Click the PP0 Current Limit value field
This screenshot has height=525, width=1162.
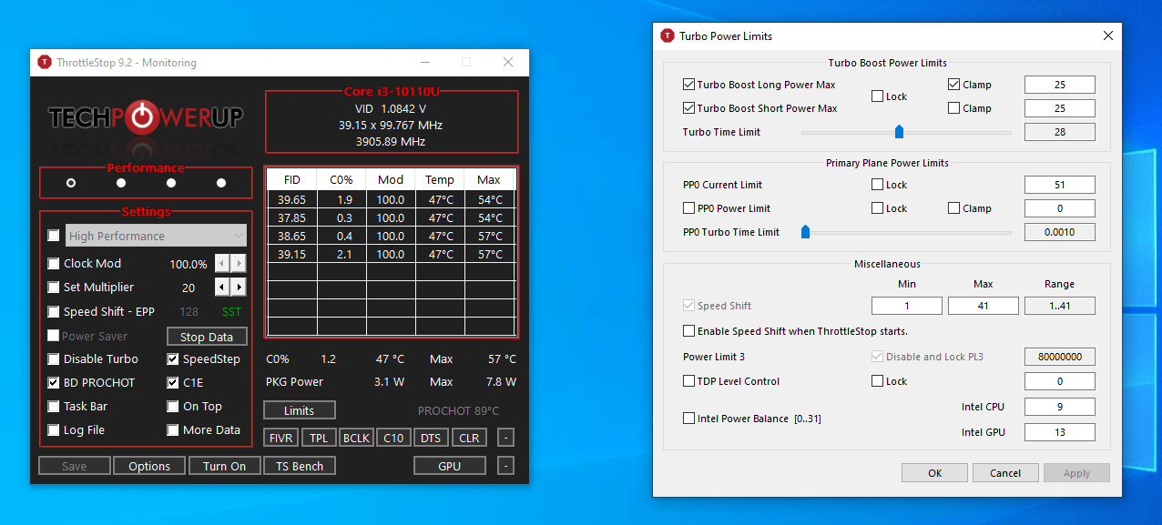coord(1060,185)
